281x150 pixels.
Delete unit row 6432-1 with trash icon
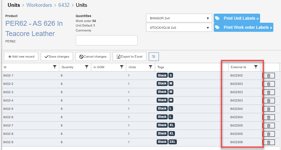point(268,76)
